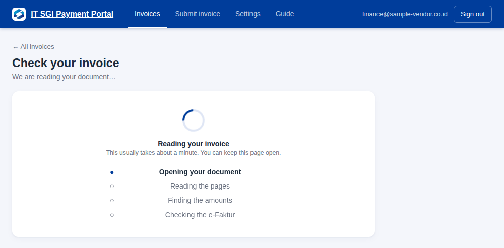Image resolution: width=504 pixels, height=248 pixels.
Task: Open the IT SGI Payment Portal home link
Action: point(72,14)
